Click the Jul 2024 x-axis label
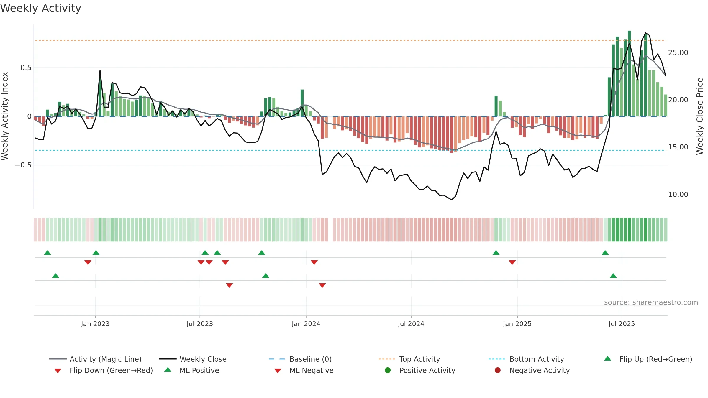Viewport: 708px width, 398px height. [411, 324]
